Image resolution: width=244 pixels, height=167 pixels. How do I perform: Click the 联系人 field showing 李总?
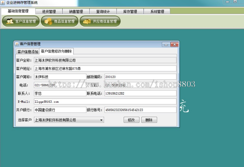click(60, 93)
